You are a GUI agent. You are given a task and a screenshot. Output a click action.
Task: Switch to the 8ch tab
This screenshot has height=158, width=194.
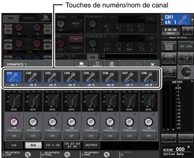pos(33,145)
